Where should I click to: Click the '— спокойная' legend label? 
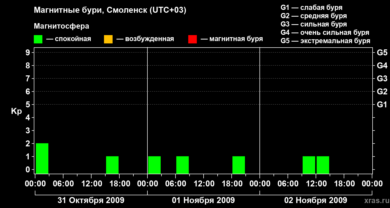coord(69,39)
